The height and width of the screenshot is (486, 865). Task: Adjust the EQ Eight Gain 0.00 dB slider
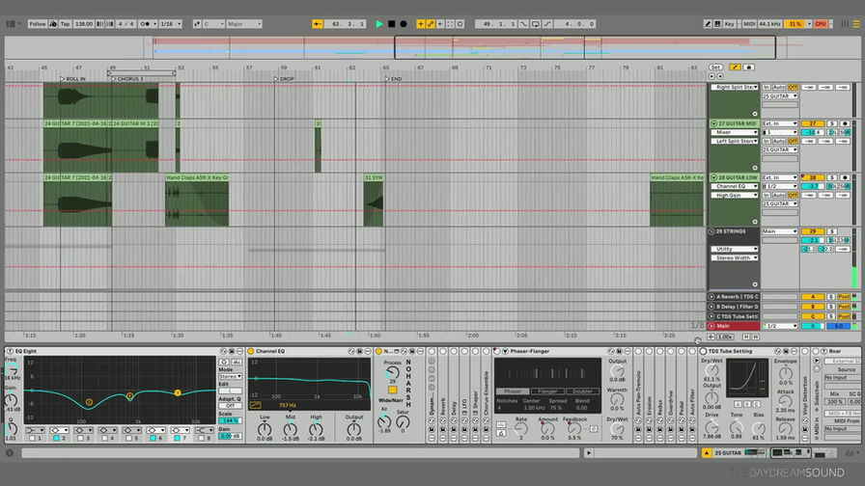click(230, 436)
